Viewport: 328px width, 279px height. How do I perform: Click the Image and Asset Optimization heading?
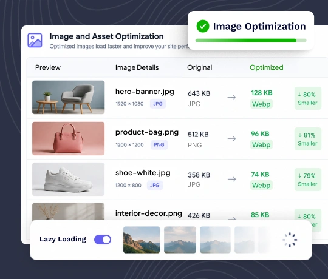[x=106, y=36]
